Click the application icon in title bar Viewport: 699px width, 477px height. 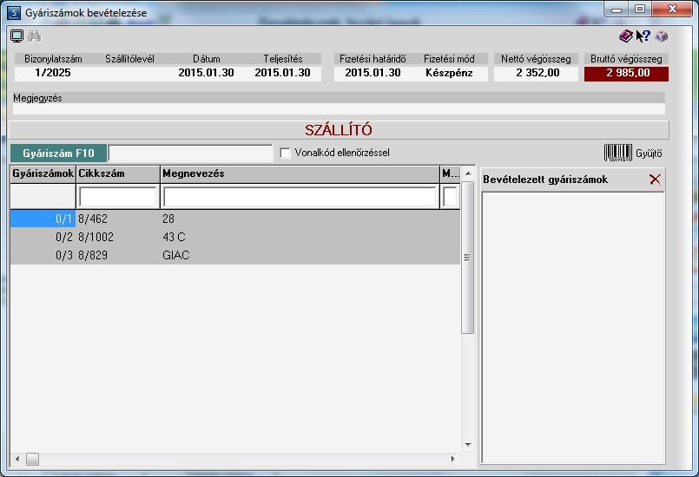[x=14, y=12]
